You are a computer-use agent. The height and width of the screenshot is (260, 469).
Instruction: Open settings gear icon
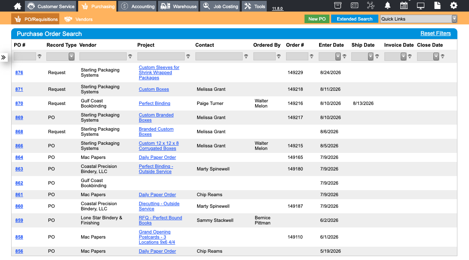[454, 6]
